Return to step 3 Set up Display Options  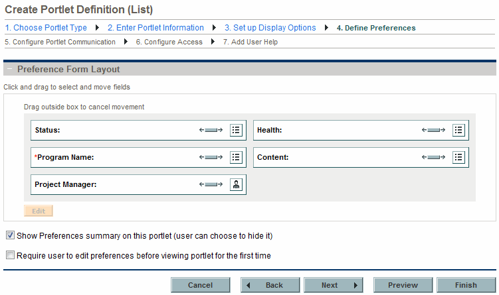pos(270,28)
